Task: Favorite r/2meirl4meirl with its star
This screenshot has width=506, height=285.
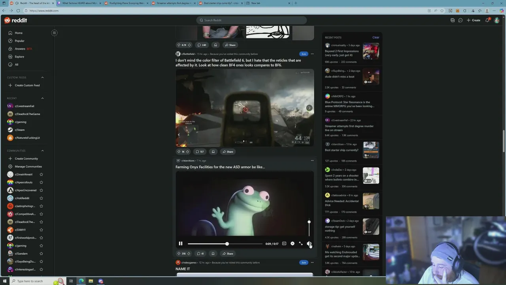Action: pos(41,174)
